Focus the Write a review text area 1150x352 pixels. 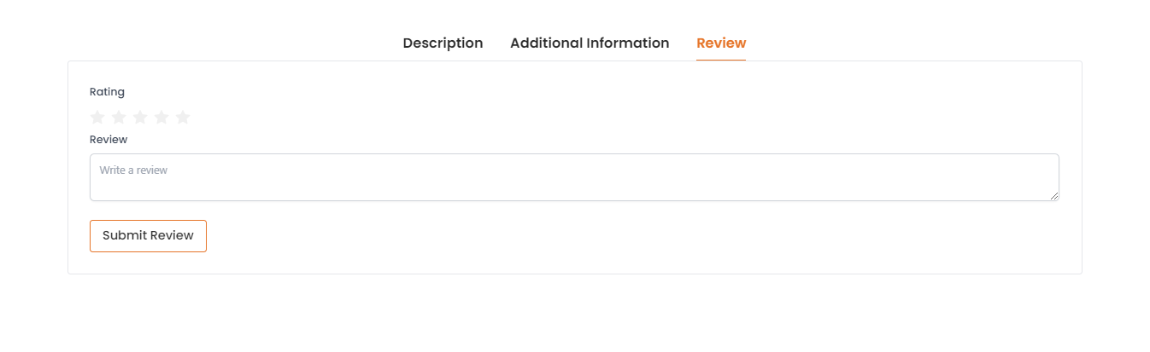(x=574, y=177)
